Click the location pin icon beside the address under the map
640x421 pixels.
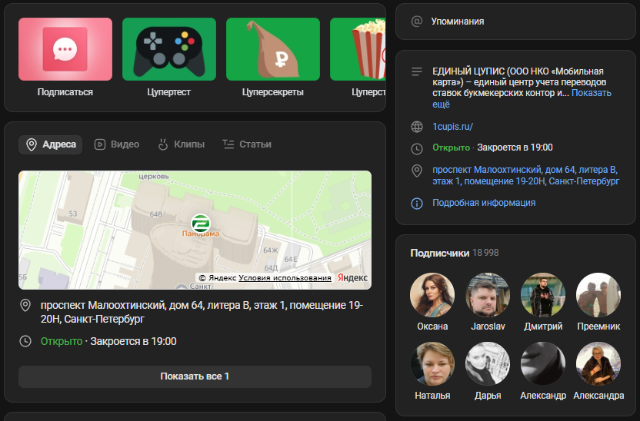click(25, 305)
